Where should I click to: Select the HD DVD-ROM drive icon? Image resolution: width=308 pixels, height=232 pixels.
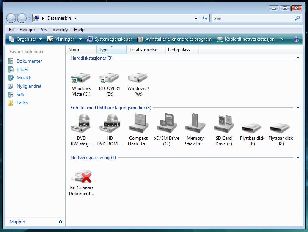pos(109,123)
